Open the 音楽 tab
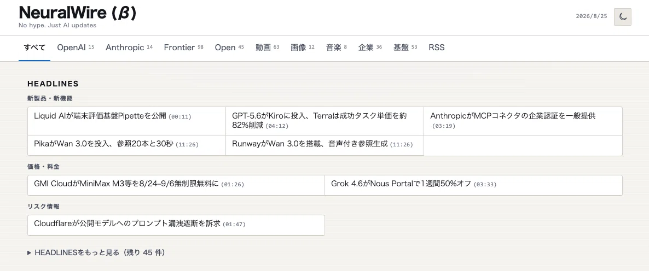 click(x=337, y=48)
